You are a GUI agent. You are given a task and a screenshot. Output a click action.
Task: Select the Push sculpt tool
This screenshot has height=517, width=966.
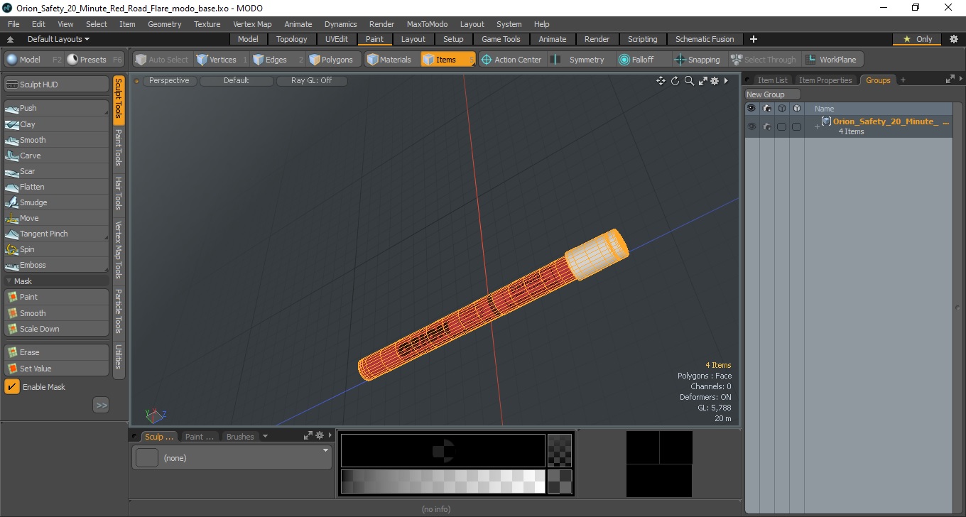[x=56, y=108]
